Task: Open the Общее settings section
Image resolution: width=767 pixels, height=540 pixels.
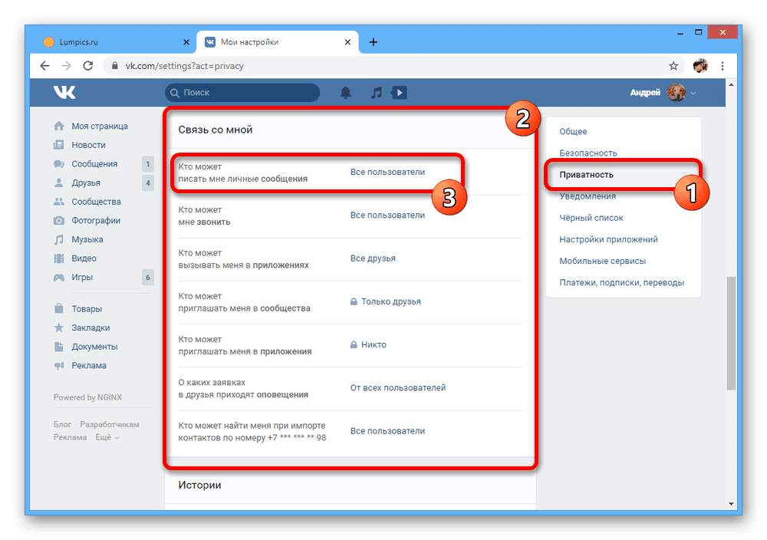Action: point(573,132)
